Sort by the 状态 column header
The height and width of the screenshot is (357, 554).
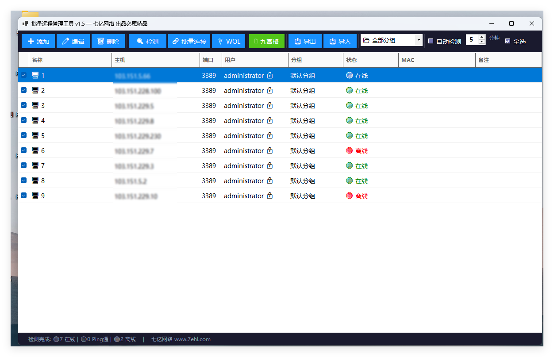[370, 60]
